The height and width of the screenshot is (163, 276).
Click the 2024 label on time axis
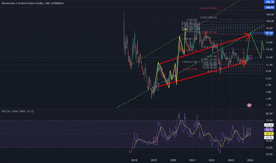[x=250, y=160]
